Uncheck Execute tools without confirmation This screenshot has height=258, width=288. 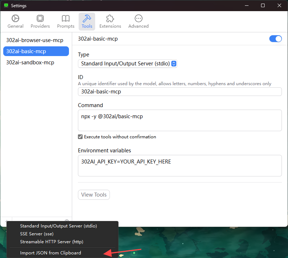(80, 137)
